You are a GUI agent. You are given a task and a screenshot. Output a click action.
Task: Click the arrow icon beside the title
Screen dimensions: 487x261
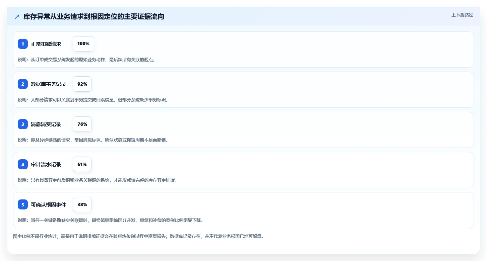coord(17,16)
